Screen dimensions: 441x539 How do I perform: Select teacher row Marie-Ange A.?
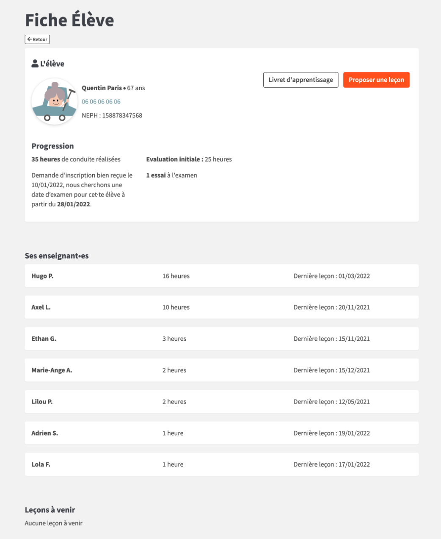[222, 370]
